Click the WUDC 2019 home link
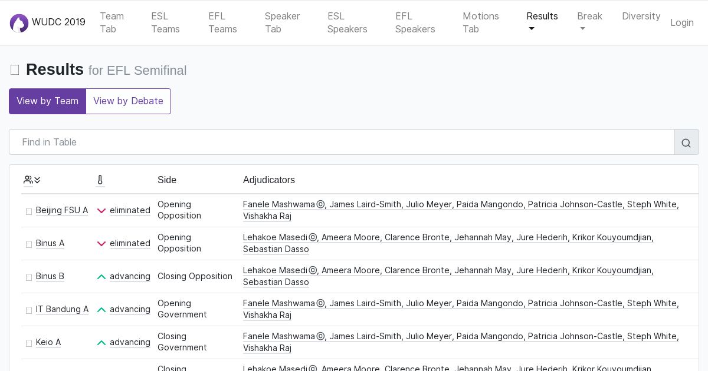The height and width of the screenshot is (371, 708). pos(48,22)
